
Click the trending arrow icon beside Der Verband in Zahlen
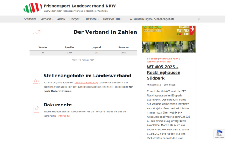(x=36, y=32)
